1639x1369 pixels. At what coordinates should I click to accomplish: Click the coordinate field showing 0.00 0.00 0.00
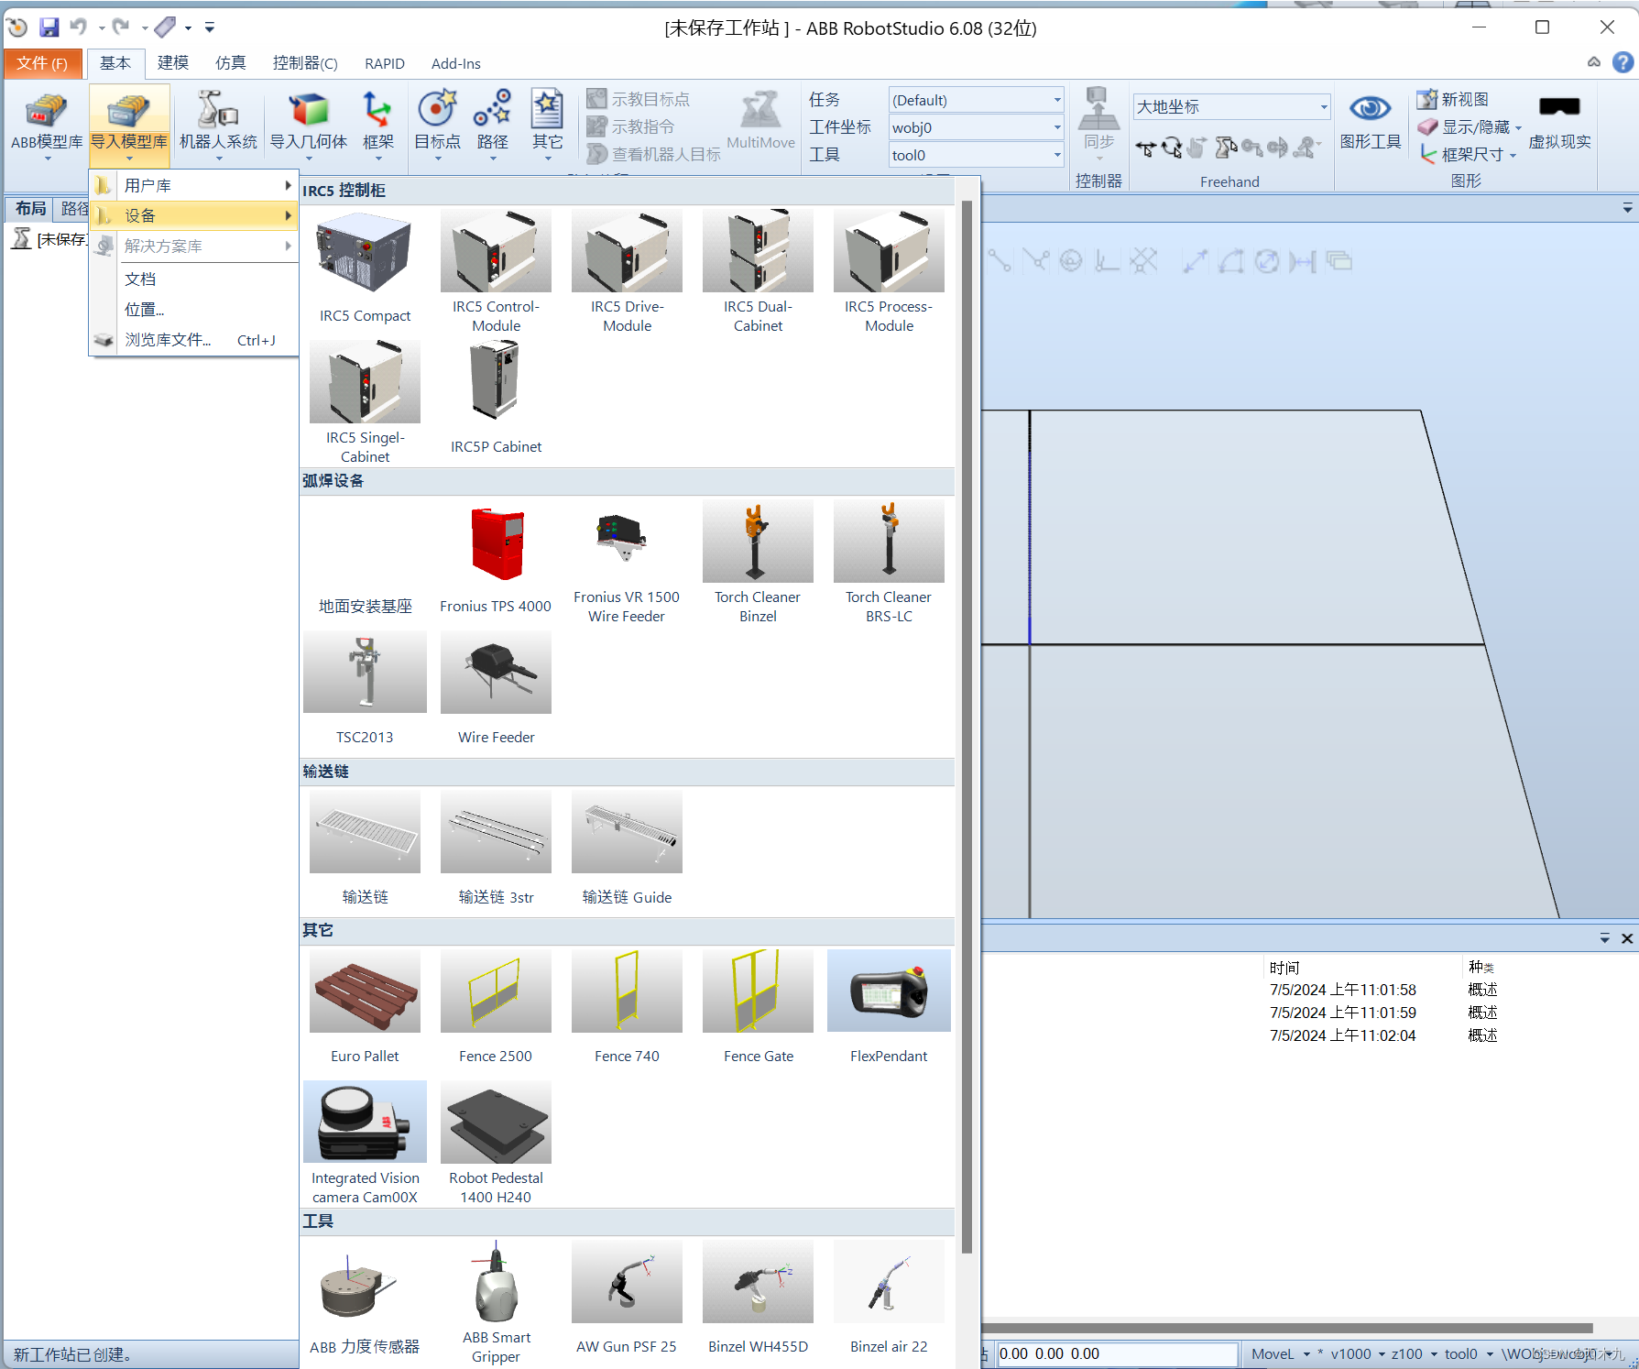(1118, 1354)
